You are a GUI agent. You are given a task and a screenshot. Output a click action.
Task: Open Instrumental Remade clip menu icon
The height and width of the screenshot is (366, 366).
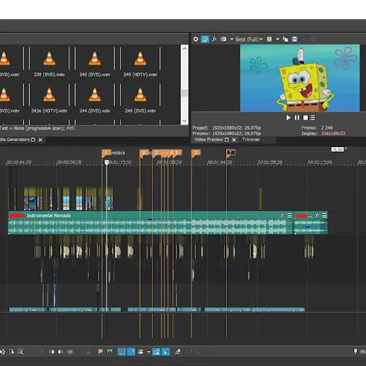click(290, 215)
